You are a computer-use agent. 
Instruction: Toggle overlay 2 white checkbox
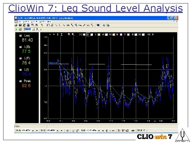(92, 34)
